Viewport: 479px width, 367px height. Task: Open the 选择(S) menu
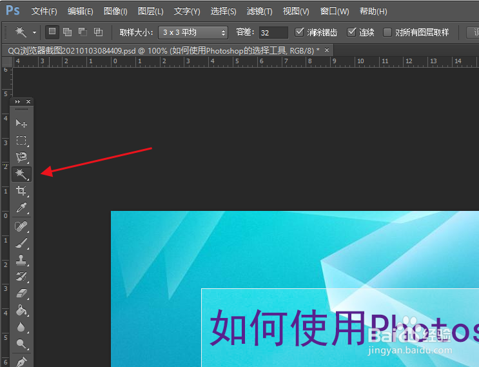[223, 12]
